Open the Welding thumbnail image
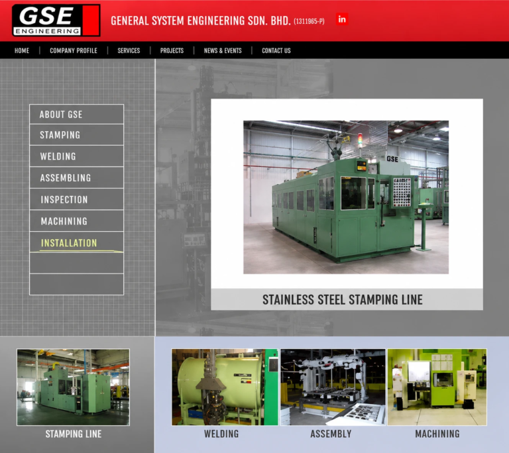The image size is (509, 453). coord(225,387)
